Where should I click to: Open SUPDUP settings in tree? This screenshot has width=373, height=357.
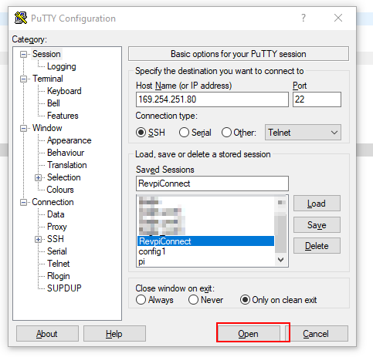coord(64,288)
